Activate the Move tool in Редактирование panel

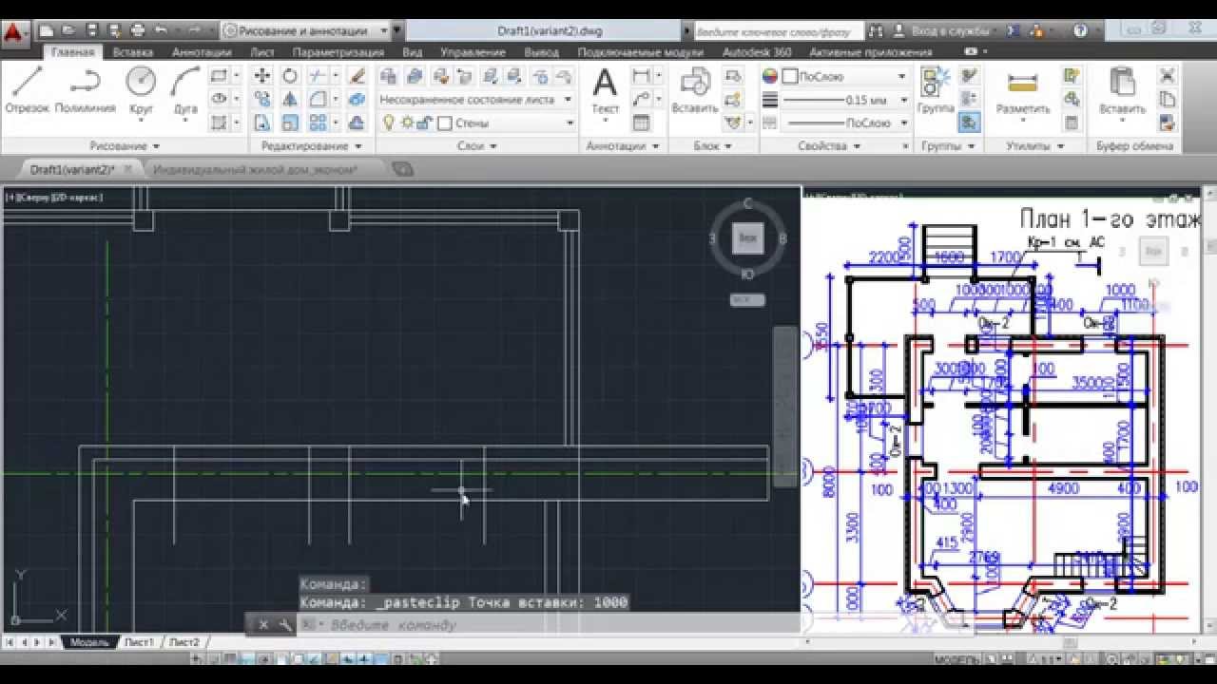[262, 76]
